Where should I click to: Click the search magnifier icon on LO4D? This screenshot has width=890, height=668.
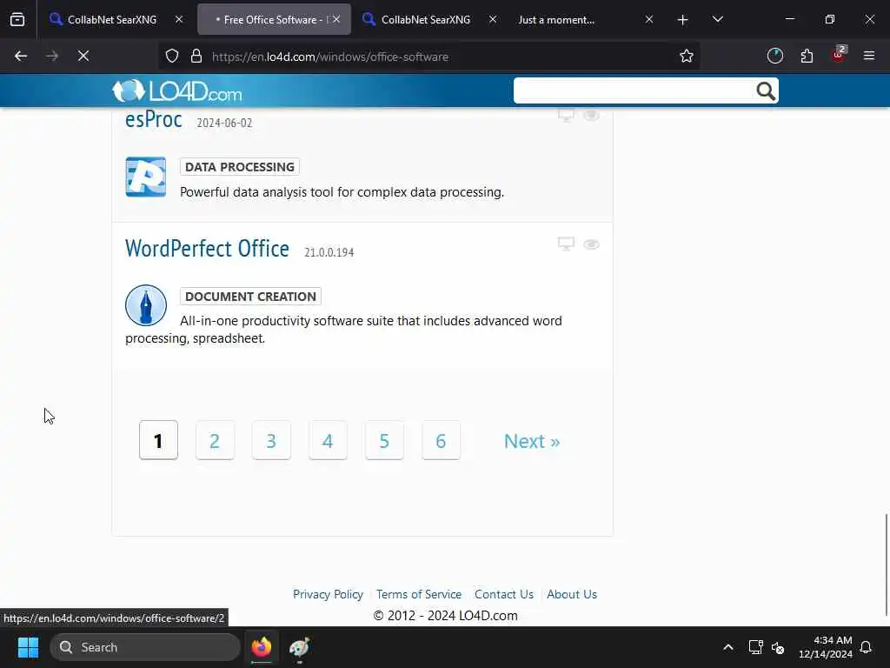765,90
